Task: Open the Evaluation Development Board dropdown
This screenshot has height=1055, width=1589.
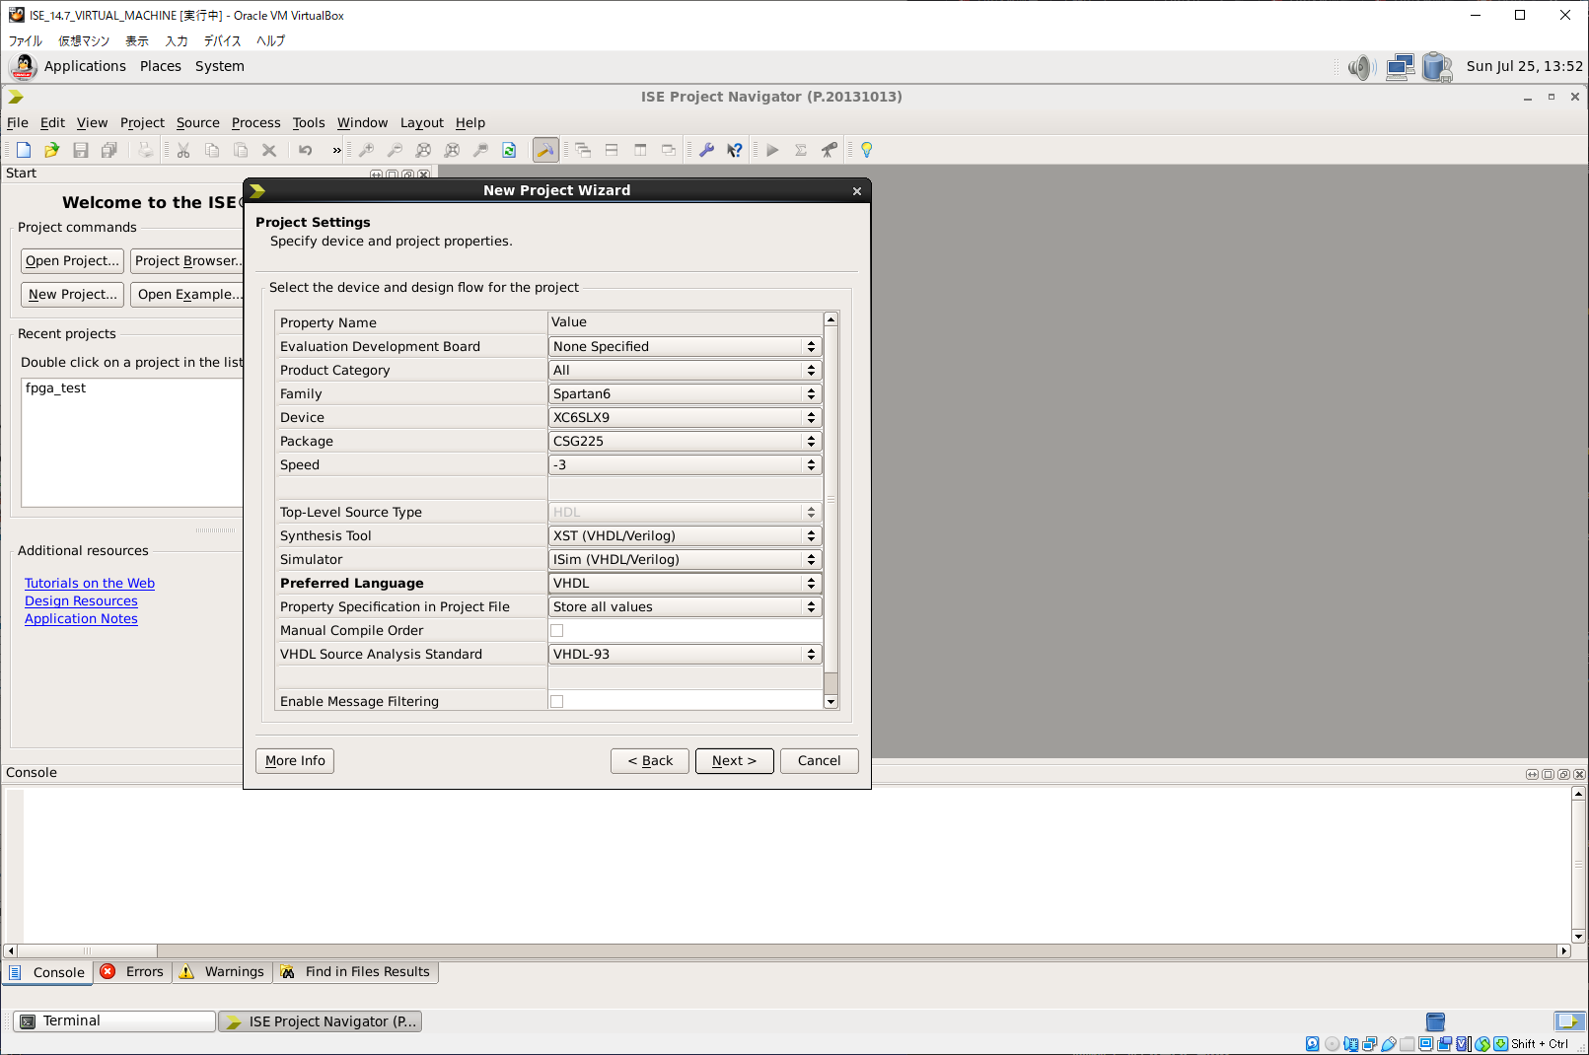Action: [x=686, y=346]
